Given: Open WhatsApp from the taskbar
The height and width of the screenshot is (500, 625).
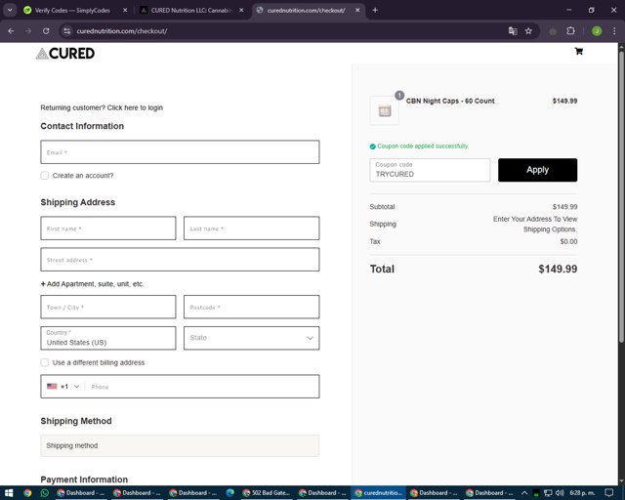Looking at the screenshot, I should (45, 493).
